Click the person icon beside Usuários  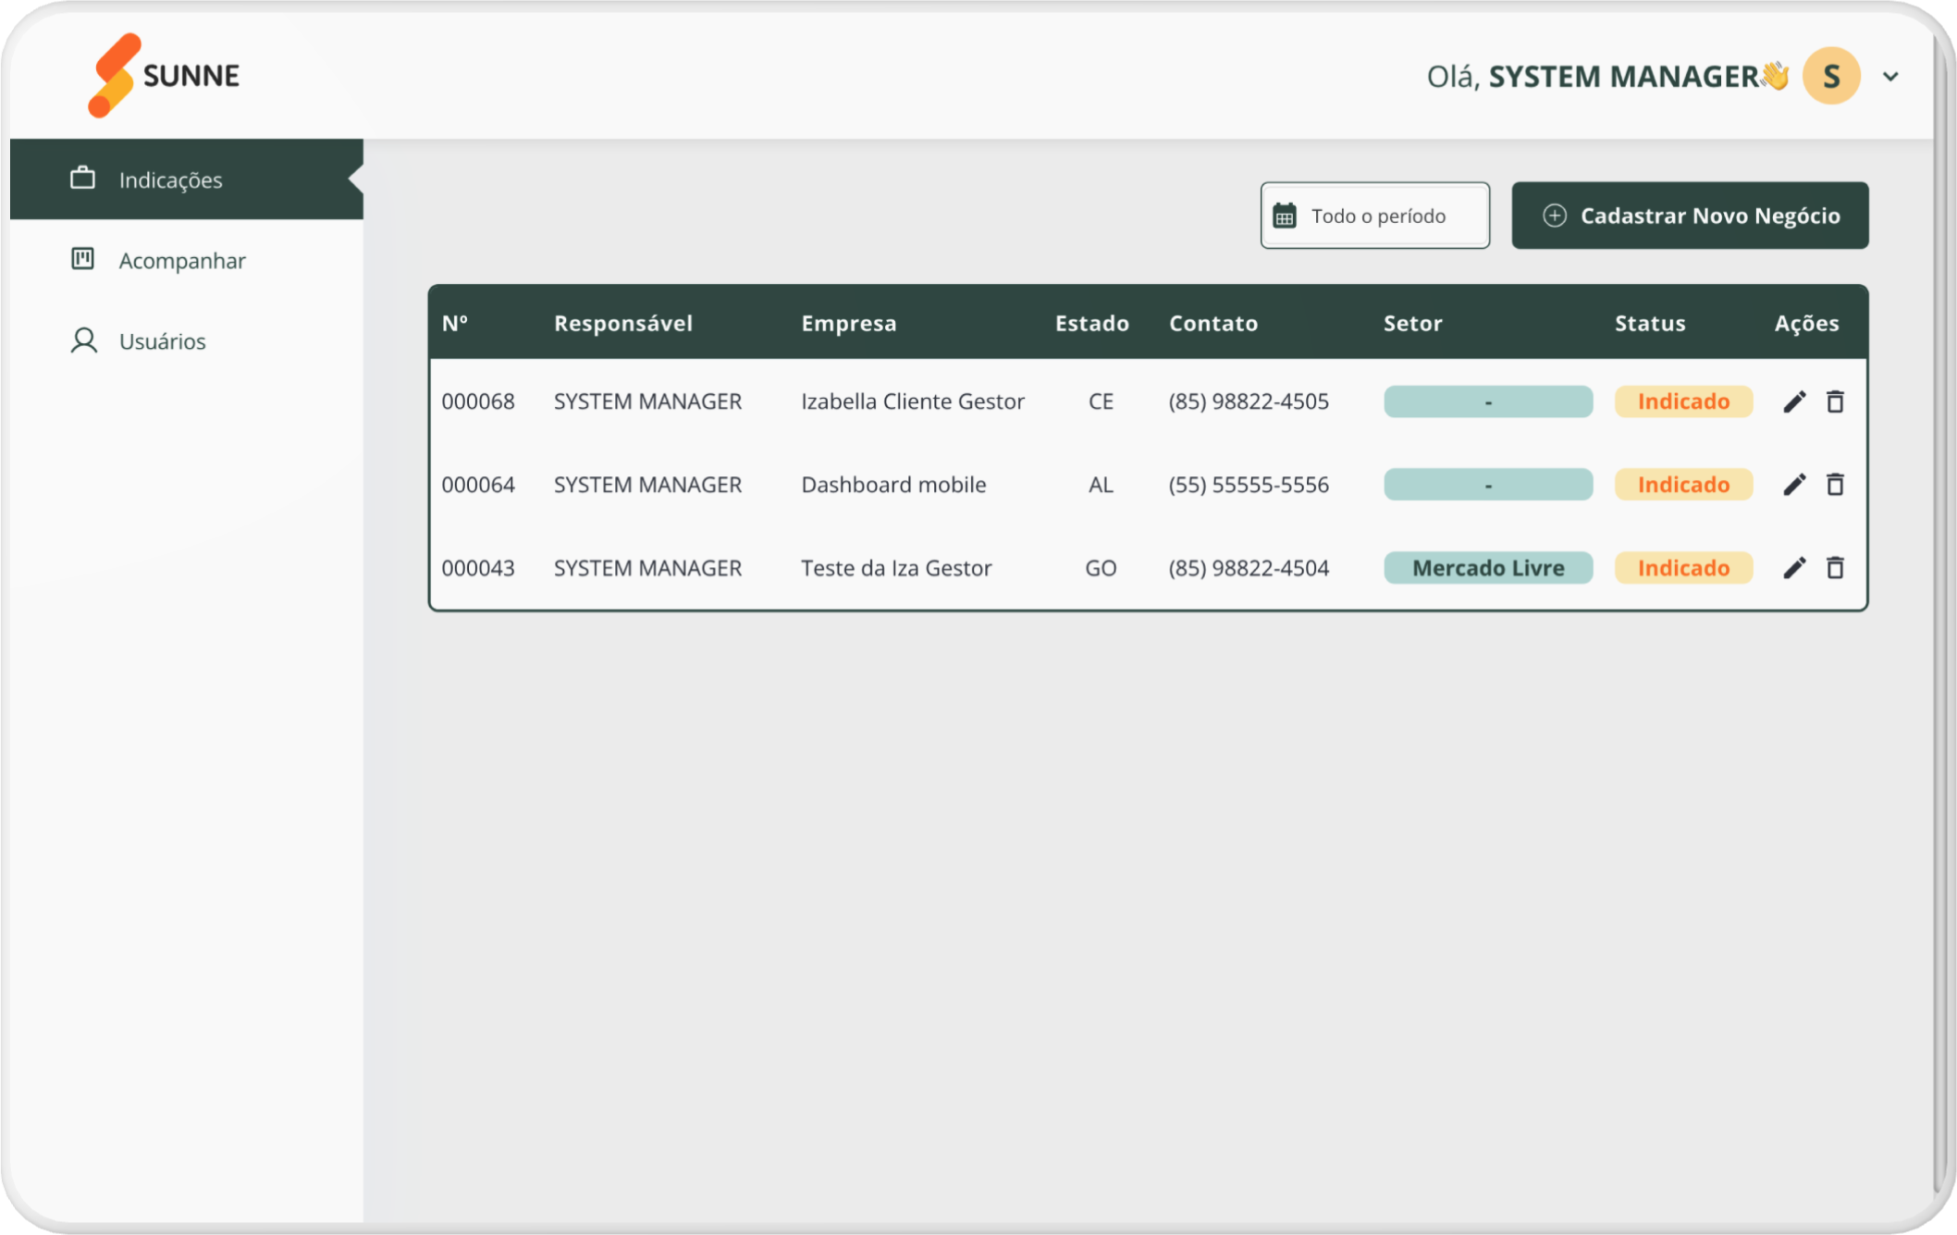83,340
